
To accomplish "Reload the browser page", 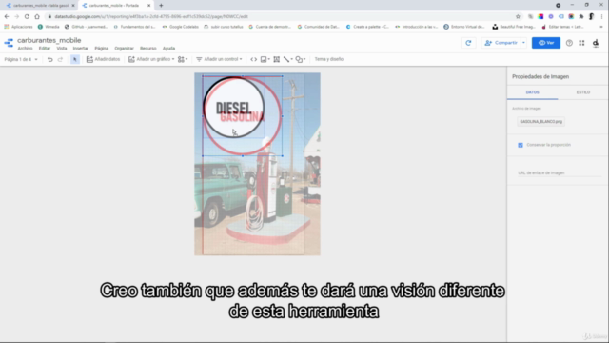I will [x=27, y=17].
